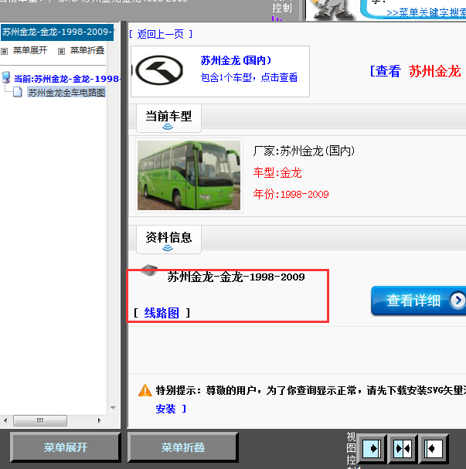
Task: Click the 查看详细 blue button
Action: pos(418,301)
